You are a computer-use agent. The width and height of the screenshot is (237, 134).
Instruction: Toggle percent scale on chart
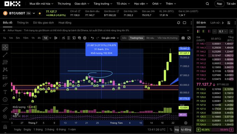[171, 129]
